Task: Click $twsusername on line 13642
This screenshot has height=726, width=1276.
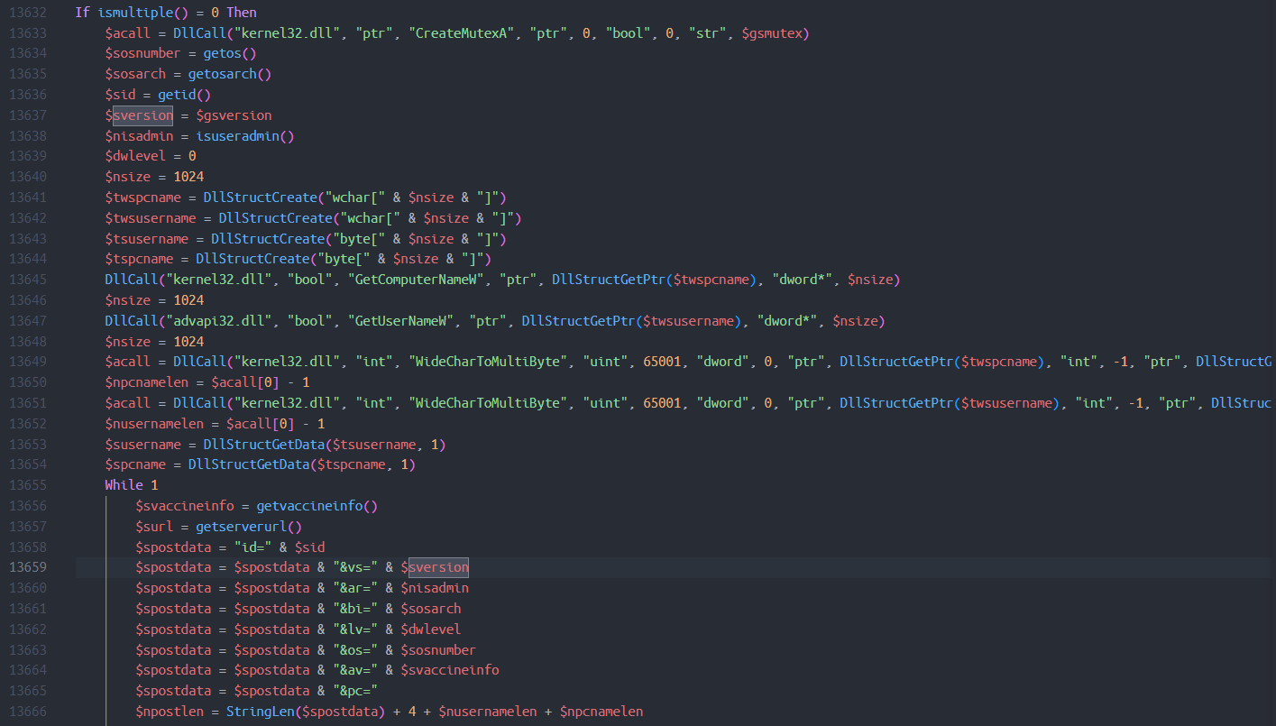Action: pyautogui.click(x=151, y=218)
